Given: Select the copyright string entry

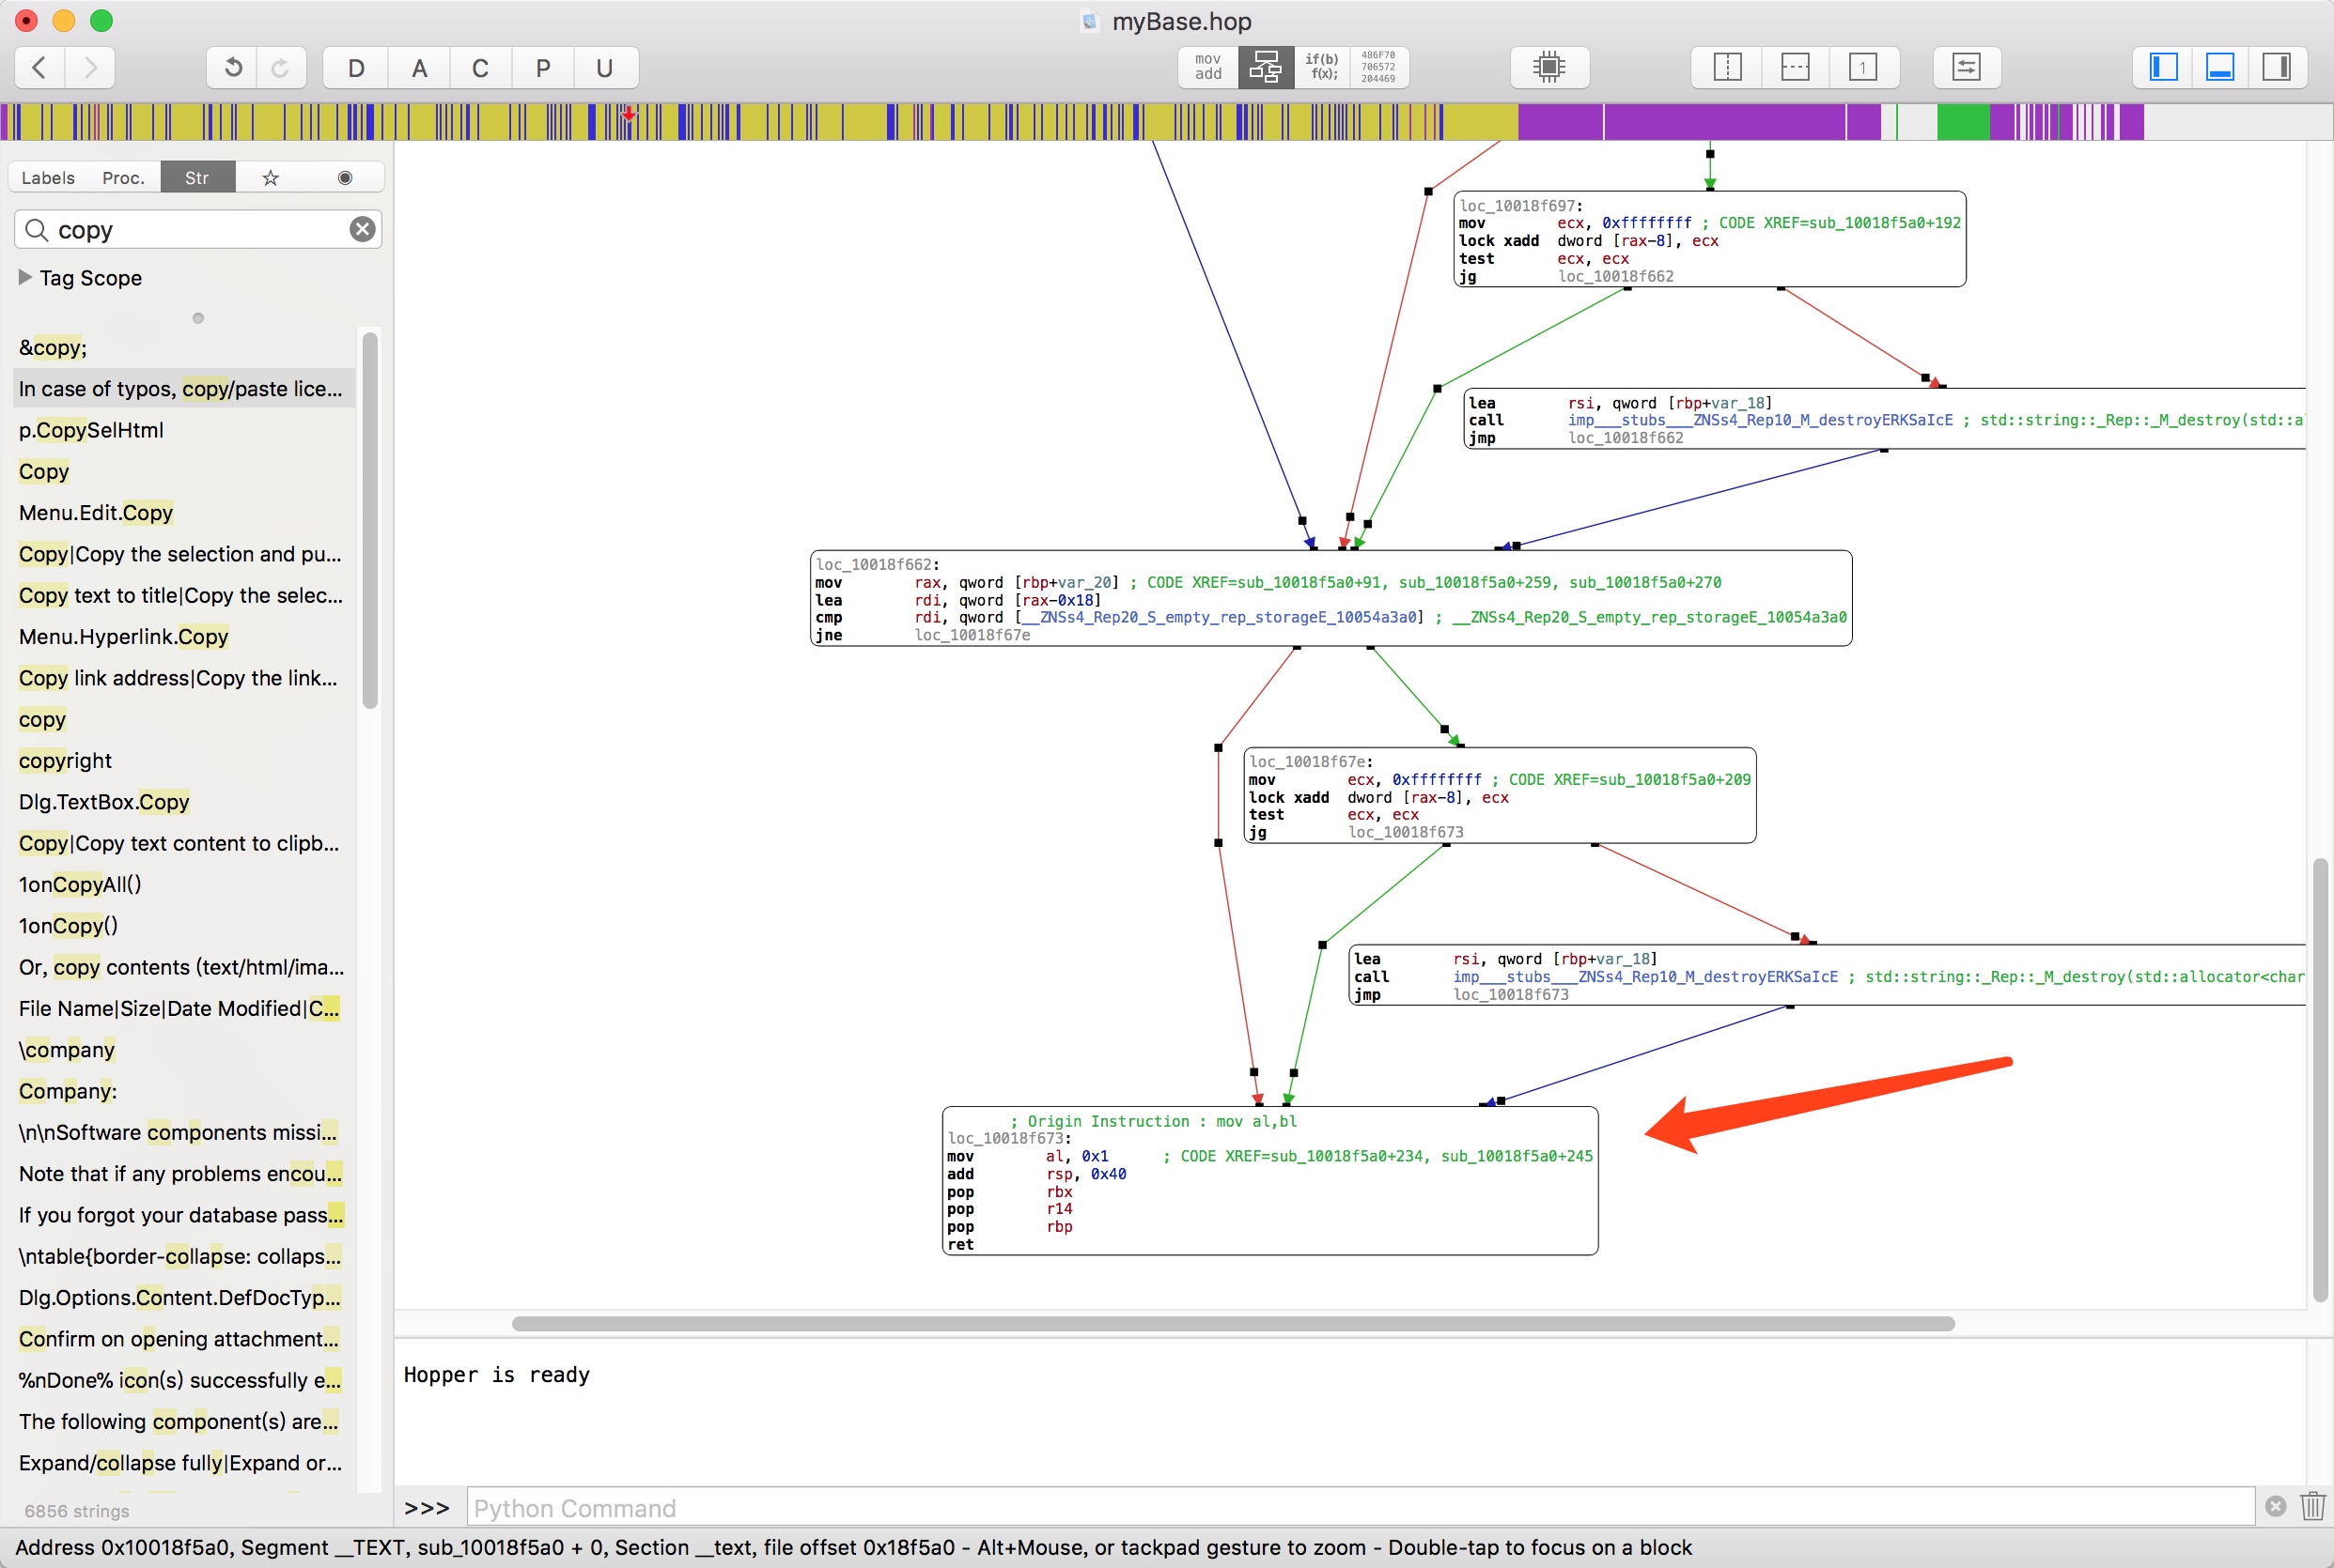Looking at the screenshot, I should (65, 761).
